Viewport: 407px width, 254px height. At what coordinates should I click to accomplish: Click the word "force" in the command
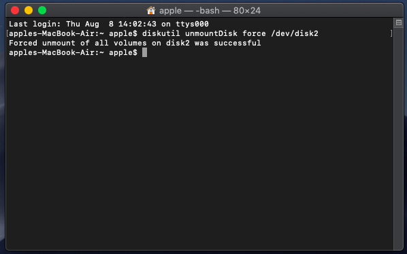pos(254,34)
